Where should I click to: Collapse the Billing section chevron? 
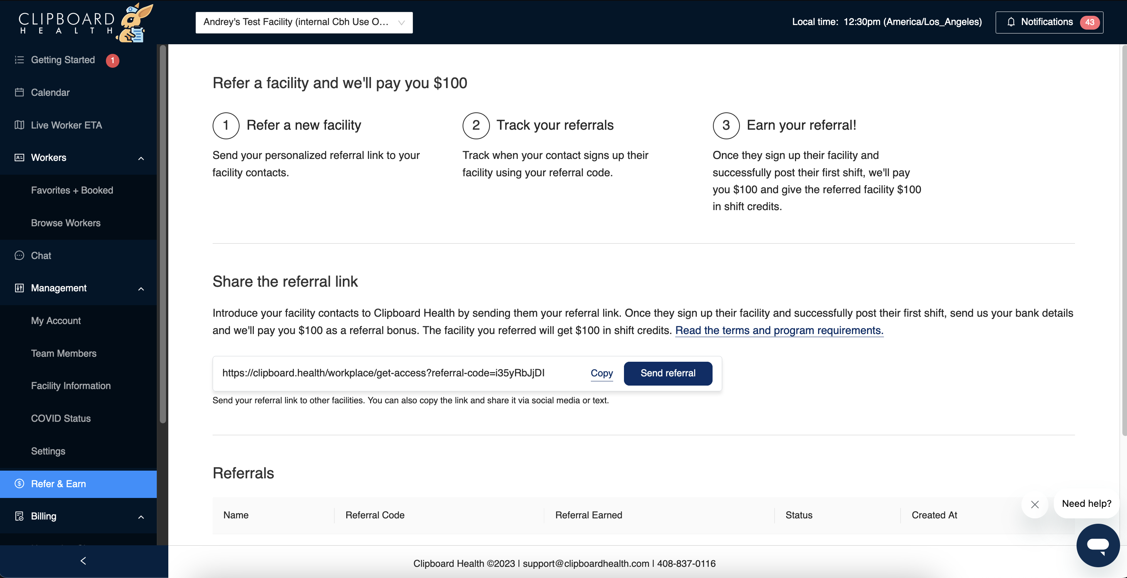[141, 517]
